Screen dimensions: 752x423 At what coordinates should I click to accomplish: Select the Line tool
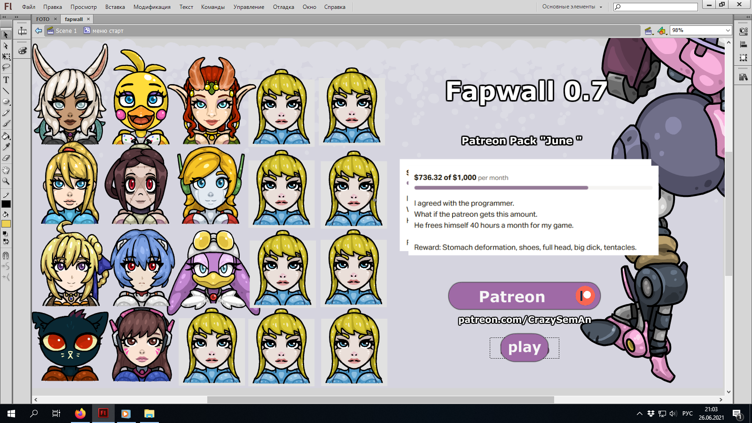coord(6,91)
